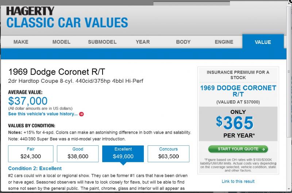Switch to the MODEL tab
The image size is (292, 193).
[x=61, y=42]
